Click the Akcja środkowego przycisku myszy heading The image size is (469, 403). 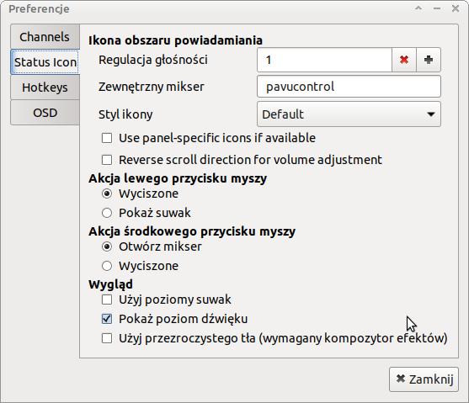[x=192, y=231]
